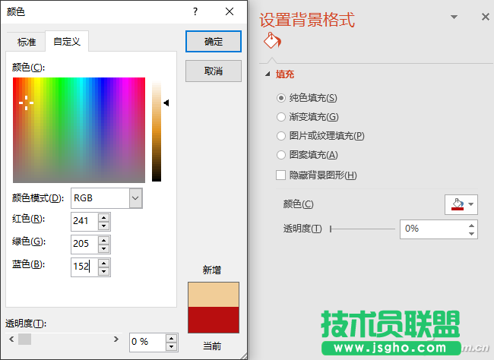Select 图案填充 radio option
The image size is (494, 360).
tap(282, 155)
